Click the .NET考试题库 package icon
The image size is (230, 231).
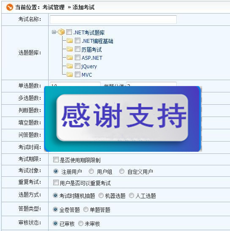[61, 32]
